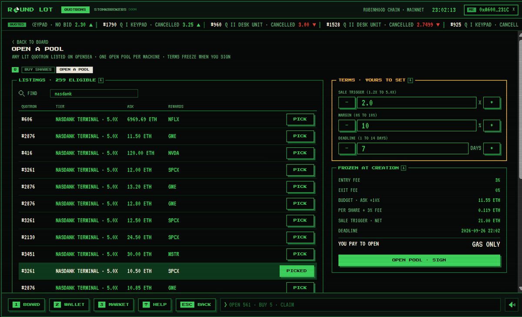Pick Quotron #416 NVDA listing
The width and height of the screenshot is (522, 317).
tap(300, 153)
